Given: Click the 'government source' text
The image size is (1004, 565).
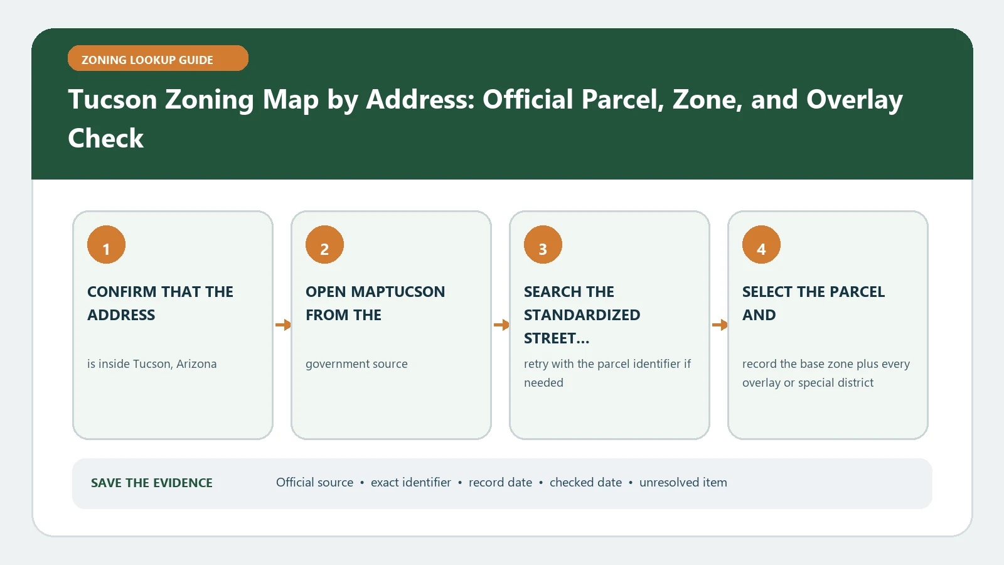Looking at the screenshot, I should [x=356, y=364].
